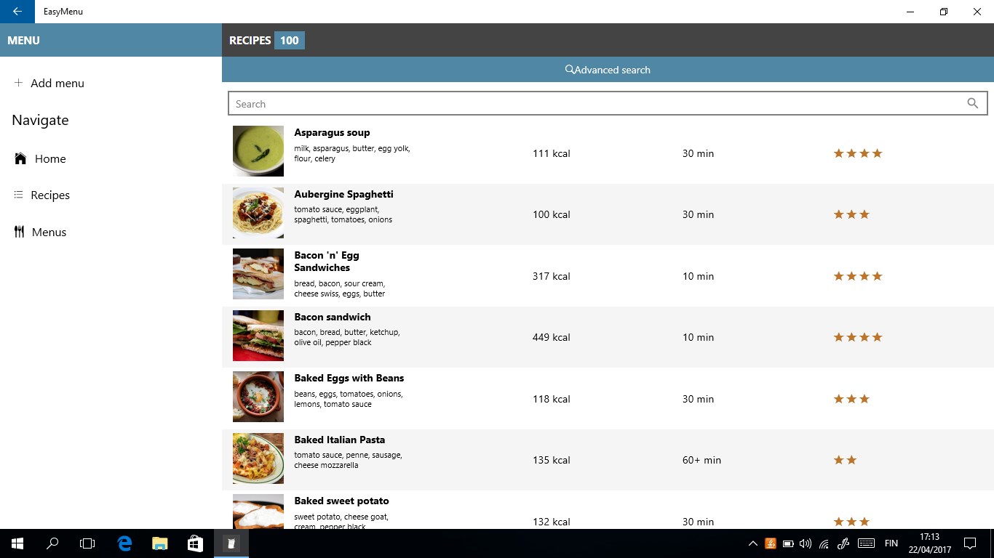Launch Microsoft Edge from the taskbar
Viewport: 994px width, 558px height.
pyautogui.click(x=124, y=543)
